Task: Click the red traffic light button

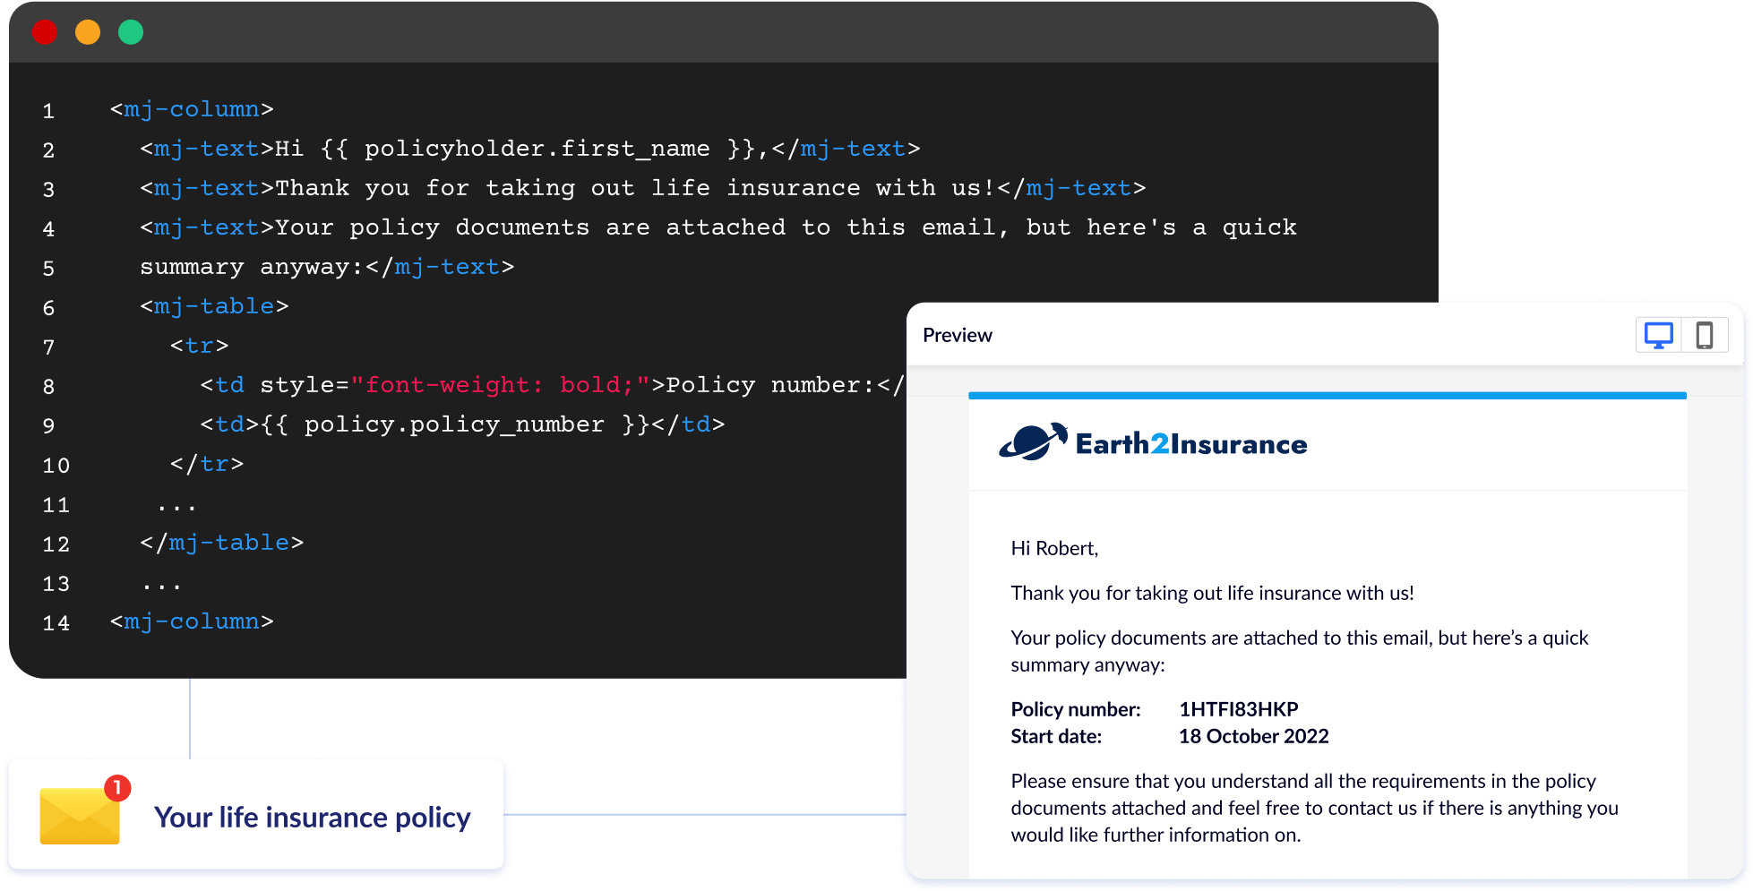Action: coord(45,32)
